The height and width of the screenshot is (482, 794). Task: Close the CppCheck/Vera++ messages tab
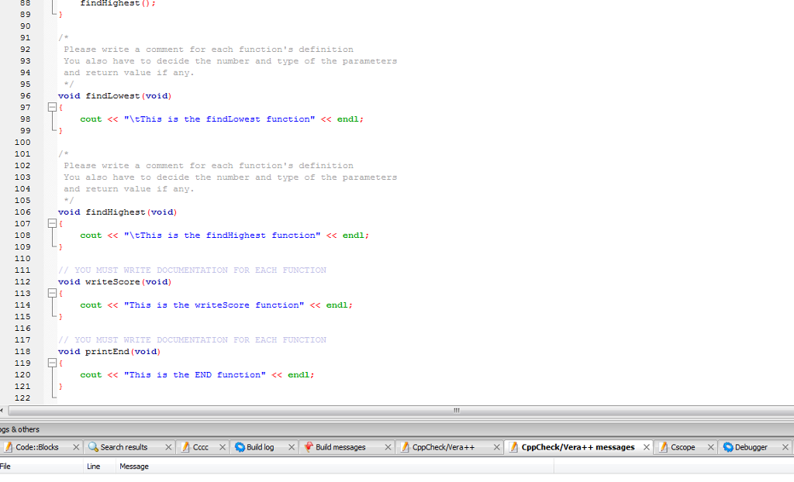coord(647,447)
